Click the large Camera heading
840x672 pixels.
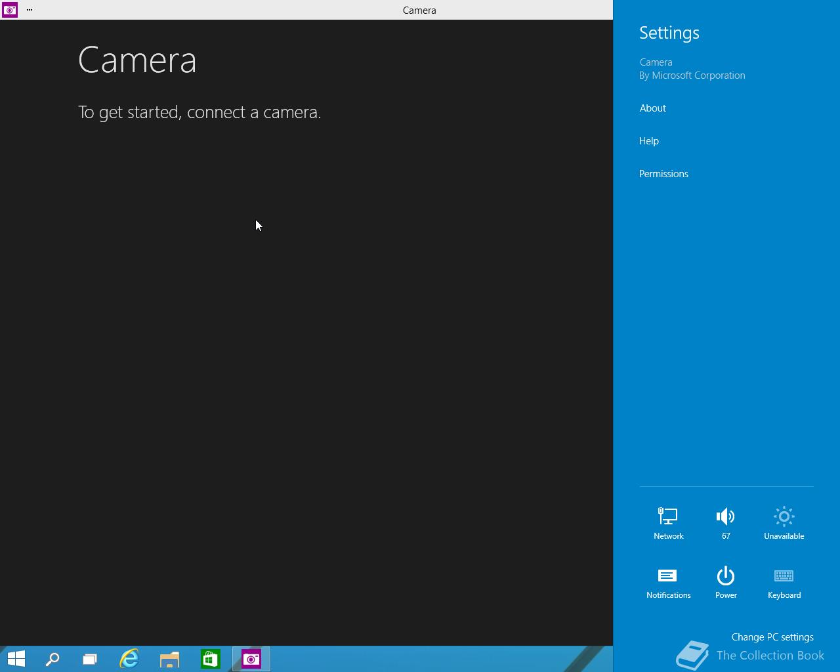(137, 60)
